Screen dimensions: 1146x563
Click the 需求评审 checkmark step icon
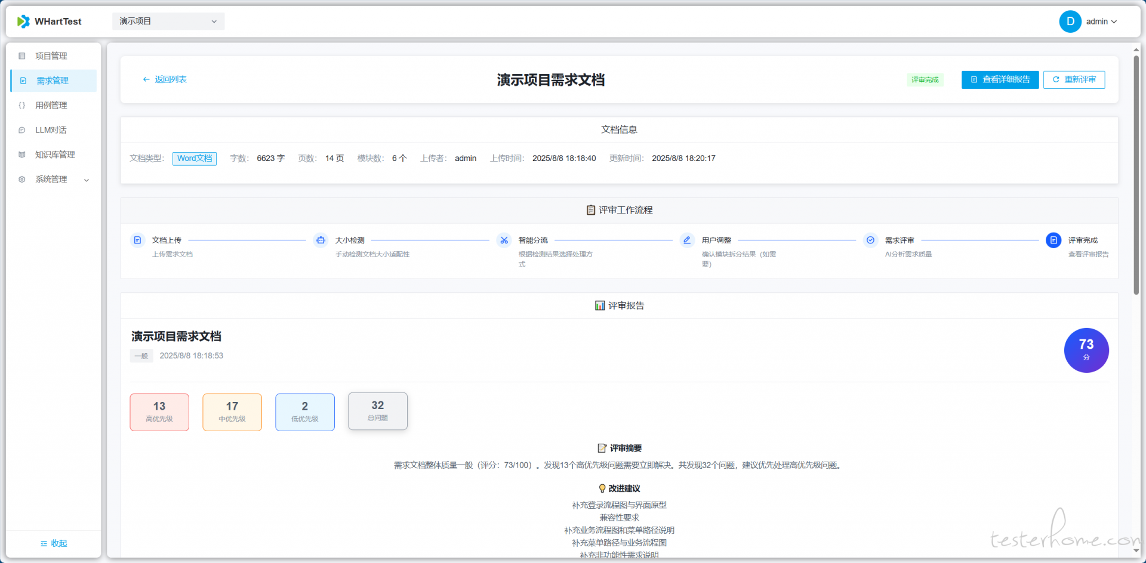pyautogui.click(x=871, y=240)
